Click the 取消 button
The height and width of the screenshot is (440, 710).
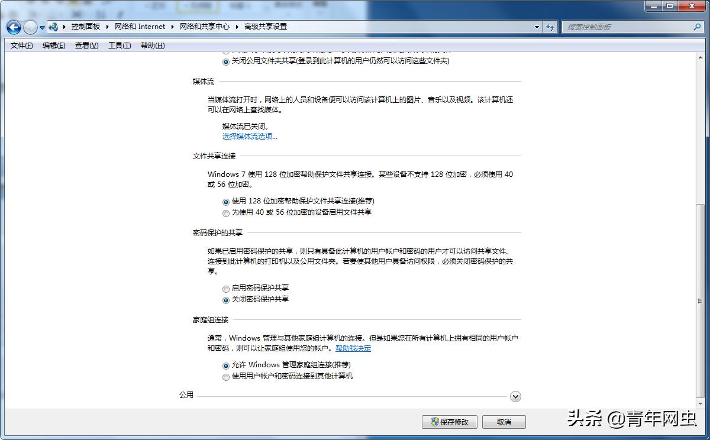pos(504,422)
